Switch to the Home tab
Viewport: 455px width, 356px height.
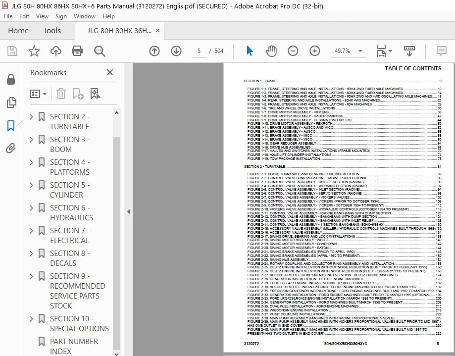point(18,31)
